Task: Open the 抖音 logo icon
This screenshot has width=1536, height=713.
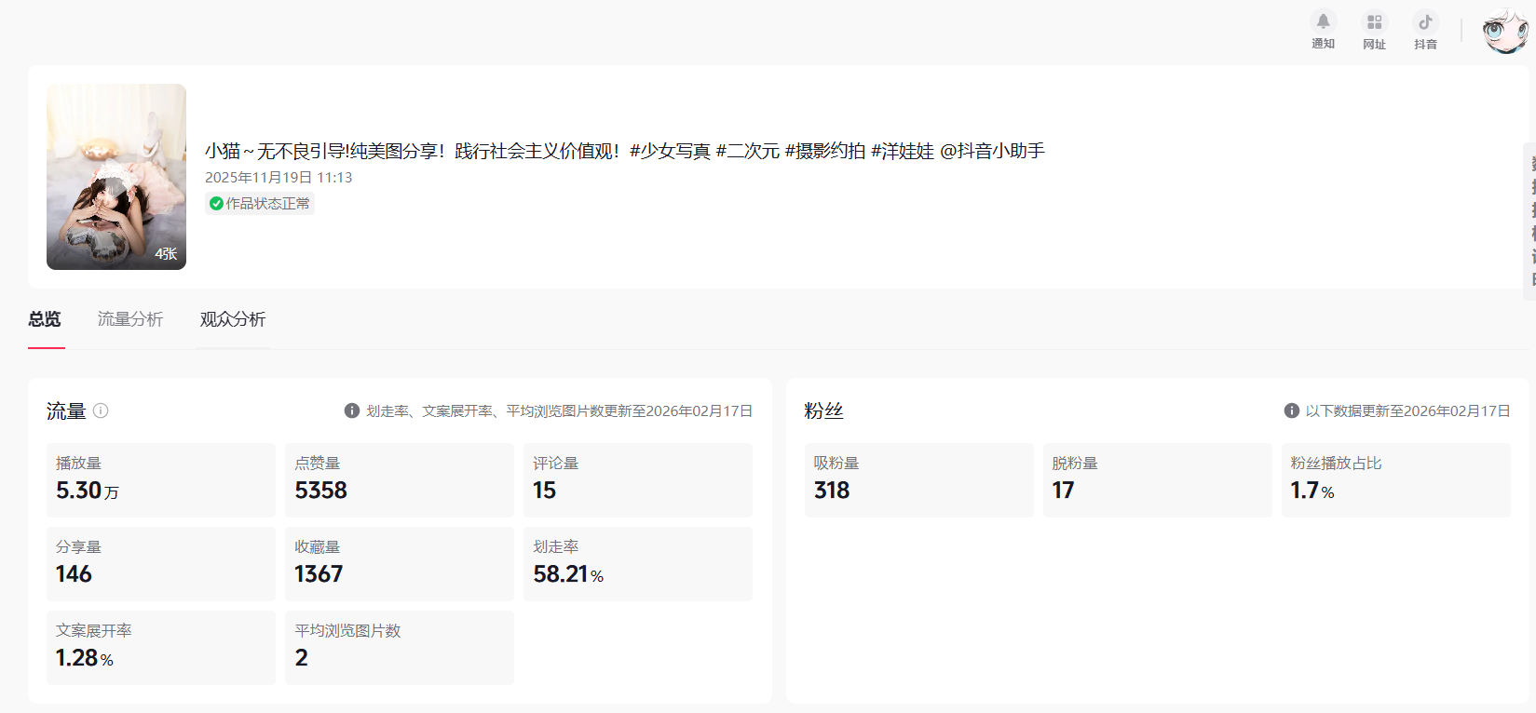Action: [x=1425, y=21]
